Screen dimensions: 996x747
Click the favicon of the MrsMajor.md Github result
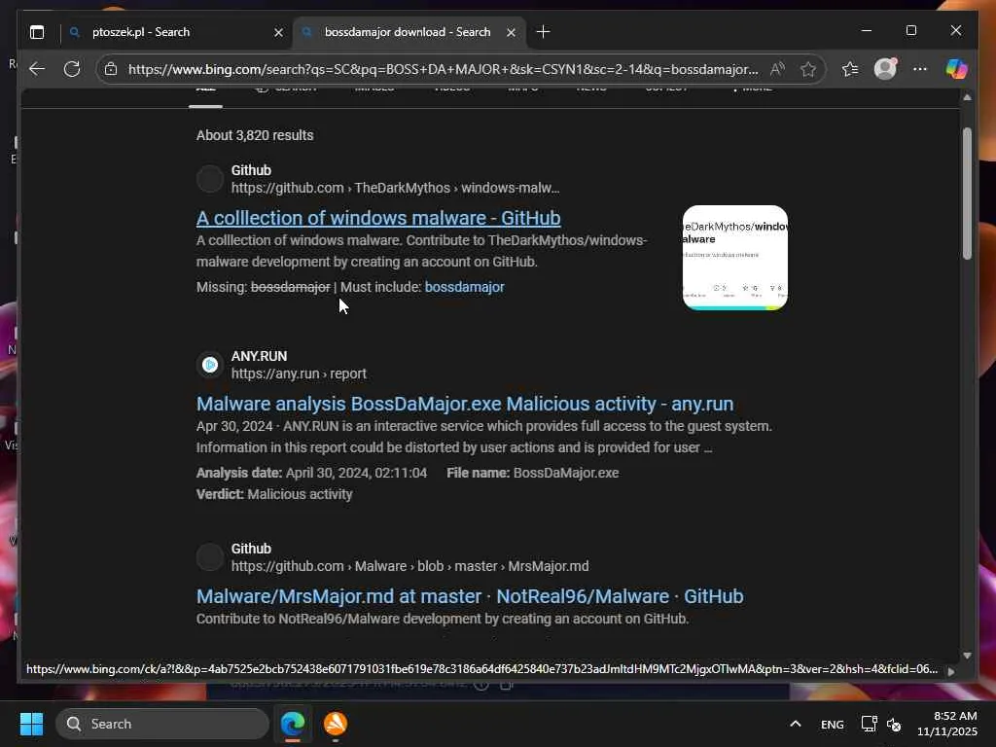210,557
